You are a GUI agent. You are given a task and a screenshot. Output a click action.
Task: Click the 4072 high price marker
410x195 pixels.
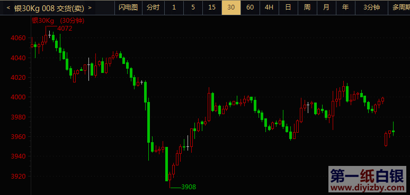pos(65,29)
